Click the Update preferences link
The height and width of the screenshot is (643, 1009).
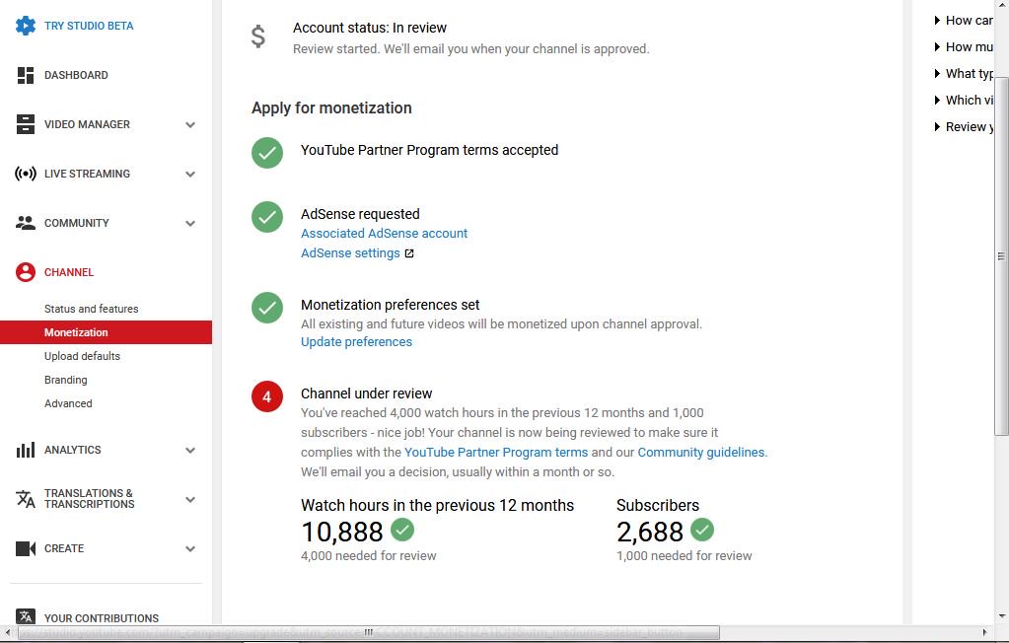point(356,342)
